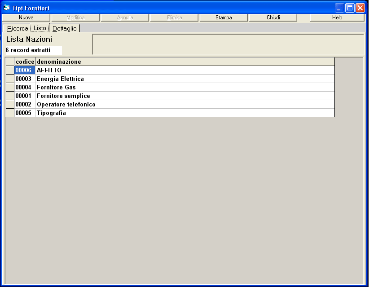The width and height of the screenshot is (369, 287).
Task: Click row selector for Operatore telefonico row
Action: [10, 104]
